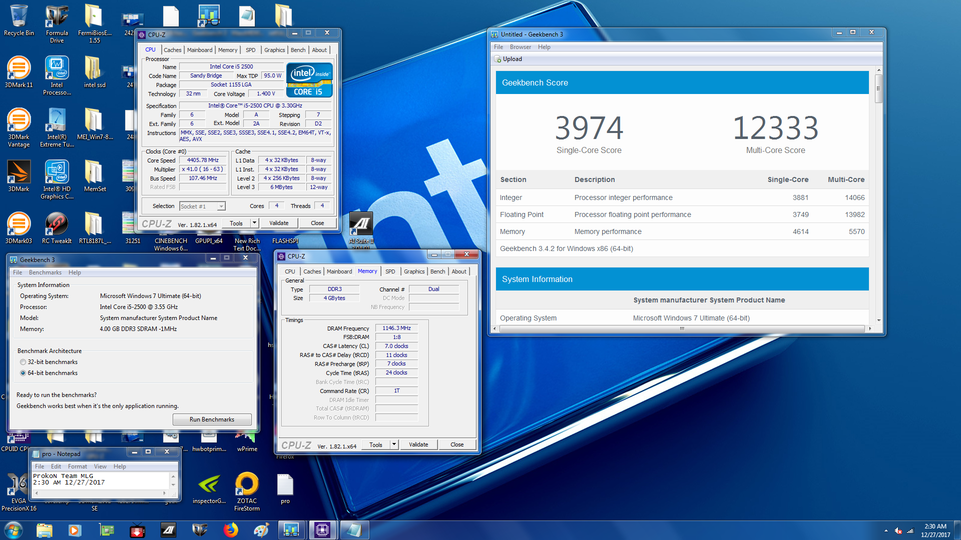Open the Formula Drive desktop shortcut
Screen dimensions: 961x540
pos(57,23)
